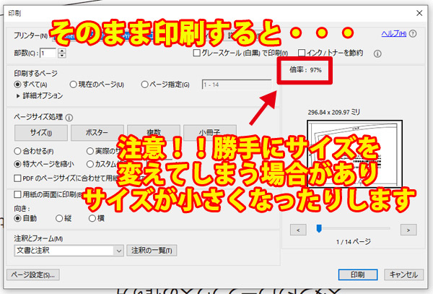The image size is (433, 294).
Task: Click the Print button
Action: pos(358,274)
